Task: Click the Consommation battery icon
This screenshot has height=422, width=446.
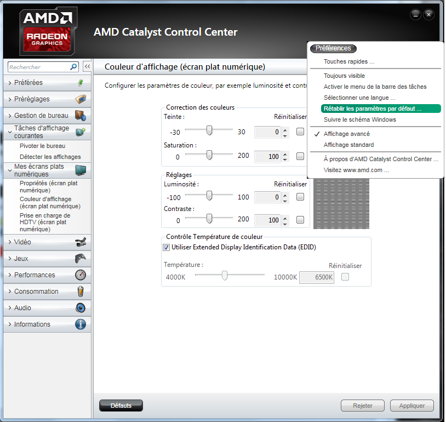Action: [81, 292]
